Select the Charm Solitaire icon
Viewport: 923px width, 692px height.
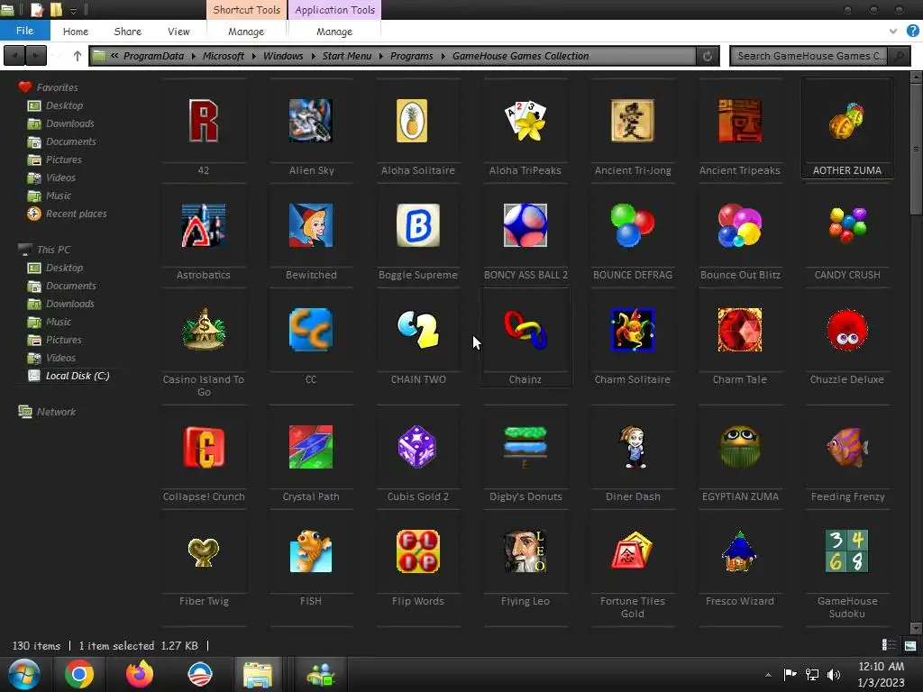(x=632, y=330)
